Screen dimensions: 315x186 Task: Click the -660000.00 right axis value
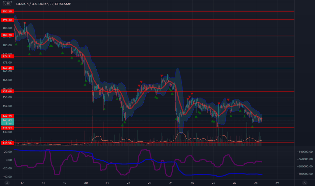coord(305,159)
